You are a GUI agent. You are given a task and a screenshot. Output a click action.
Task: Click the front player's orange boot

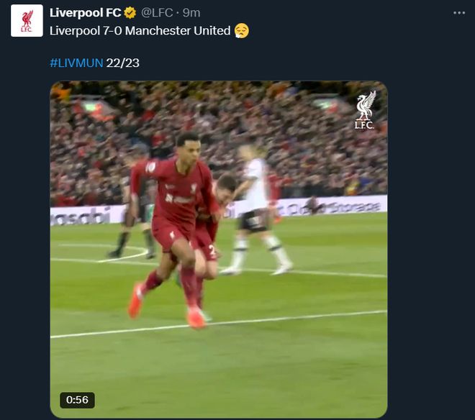pyautogui.click(x=135, y=302)
